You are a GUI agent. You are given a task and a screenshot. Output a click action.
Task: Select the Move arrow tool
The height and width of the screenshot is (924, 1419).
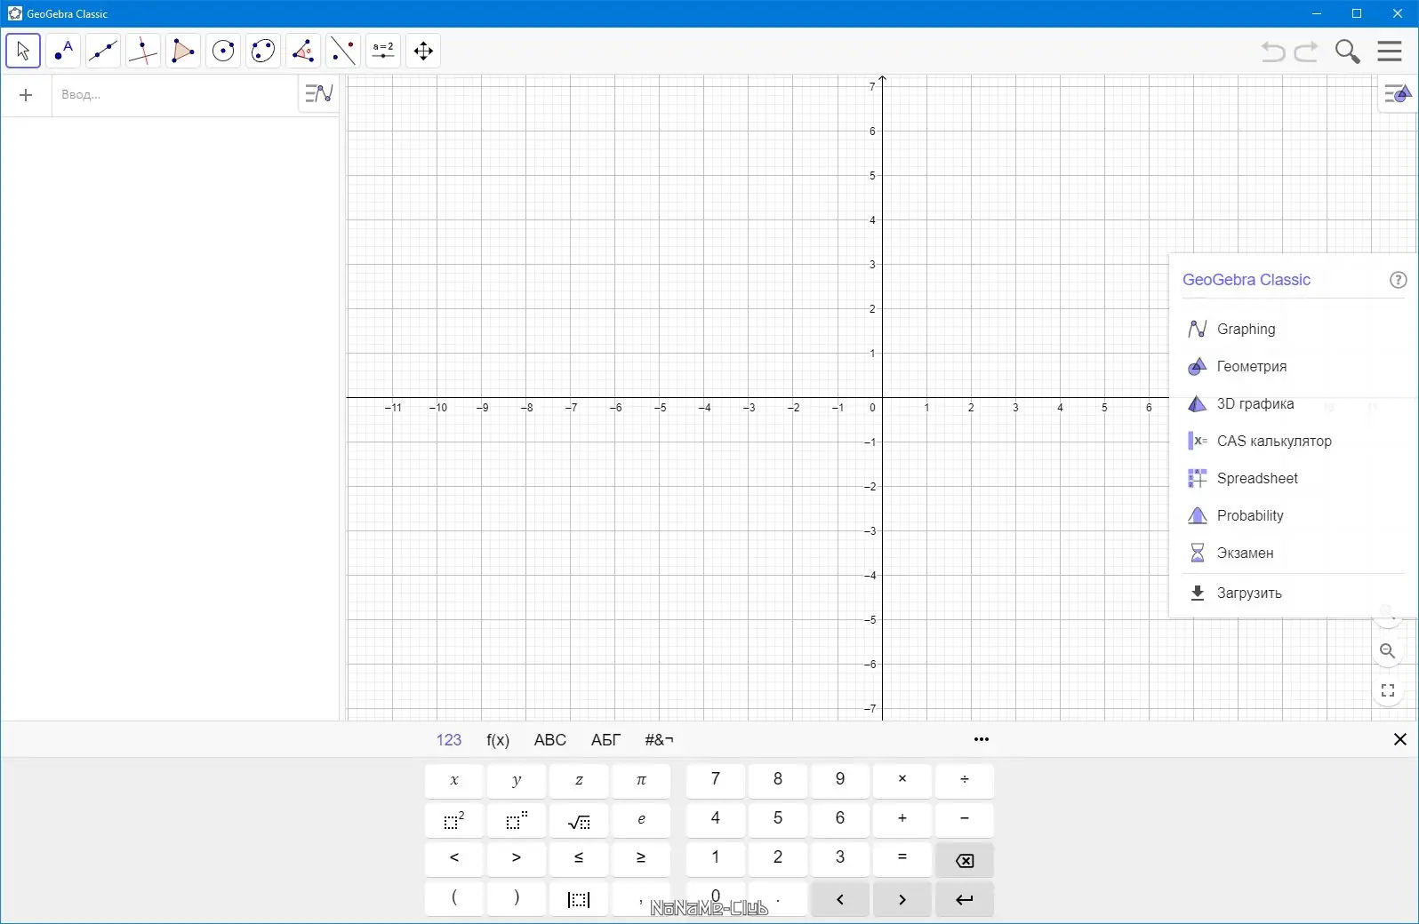pos(23,51)
